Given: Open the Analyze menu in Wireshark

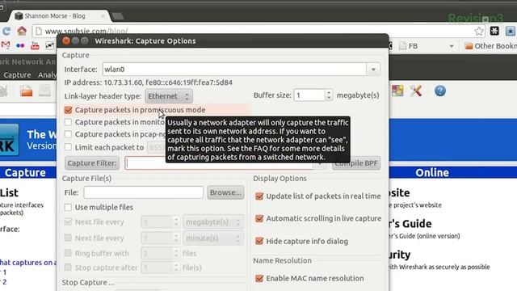Looking at the screenshot, I should (x=47, y=75).
